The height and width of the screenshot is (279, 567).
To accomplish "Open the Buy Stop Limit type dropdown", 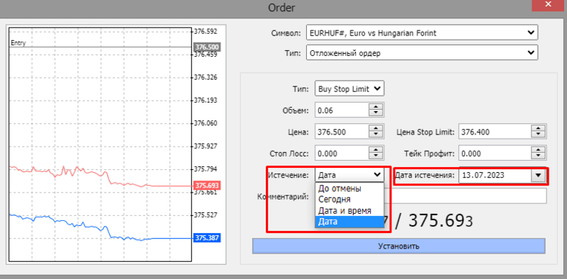I will point(349,89).
